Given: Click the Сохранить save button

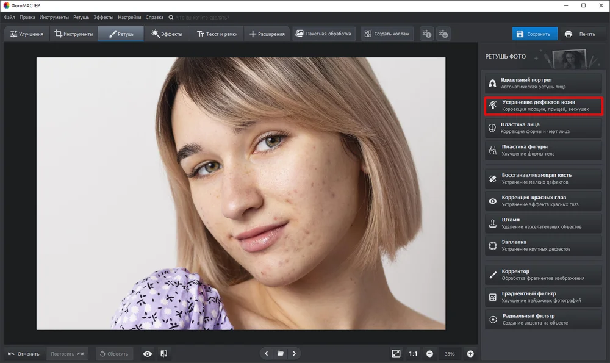Looking at the screenshot, I should point(534,34).
